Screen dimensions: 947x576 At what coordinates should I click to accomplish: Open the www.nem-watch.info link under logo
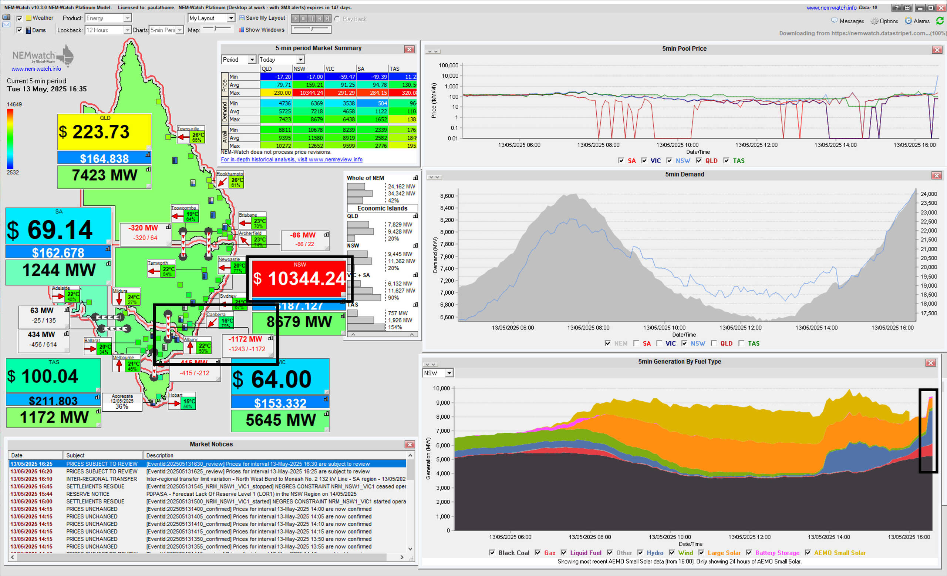pos(36,69)
